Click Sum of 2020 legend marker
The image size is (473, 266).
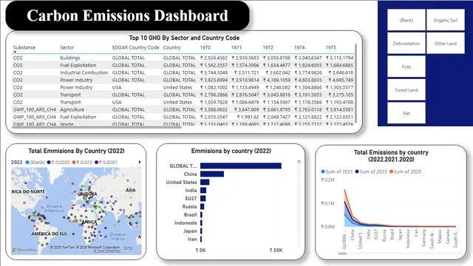pyautogui.click(x=391, y=171)
